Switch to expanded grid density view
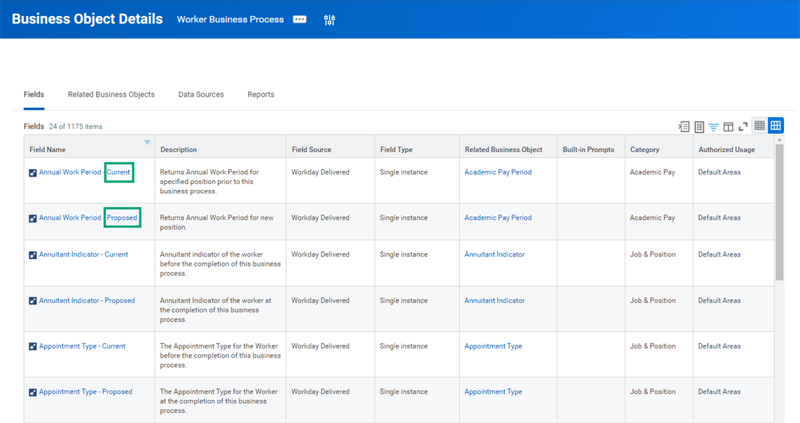800x423 pixels. pyautogui.click(x=775, y=125)
